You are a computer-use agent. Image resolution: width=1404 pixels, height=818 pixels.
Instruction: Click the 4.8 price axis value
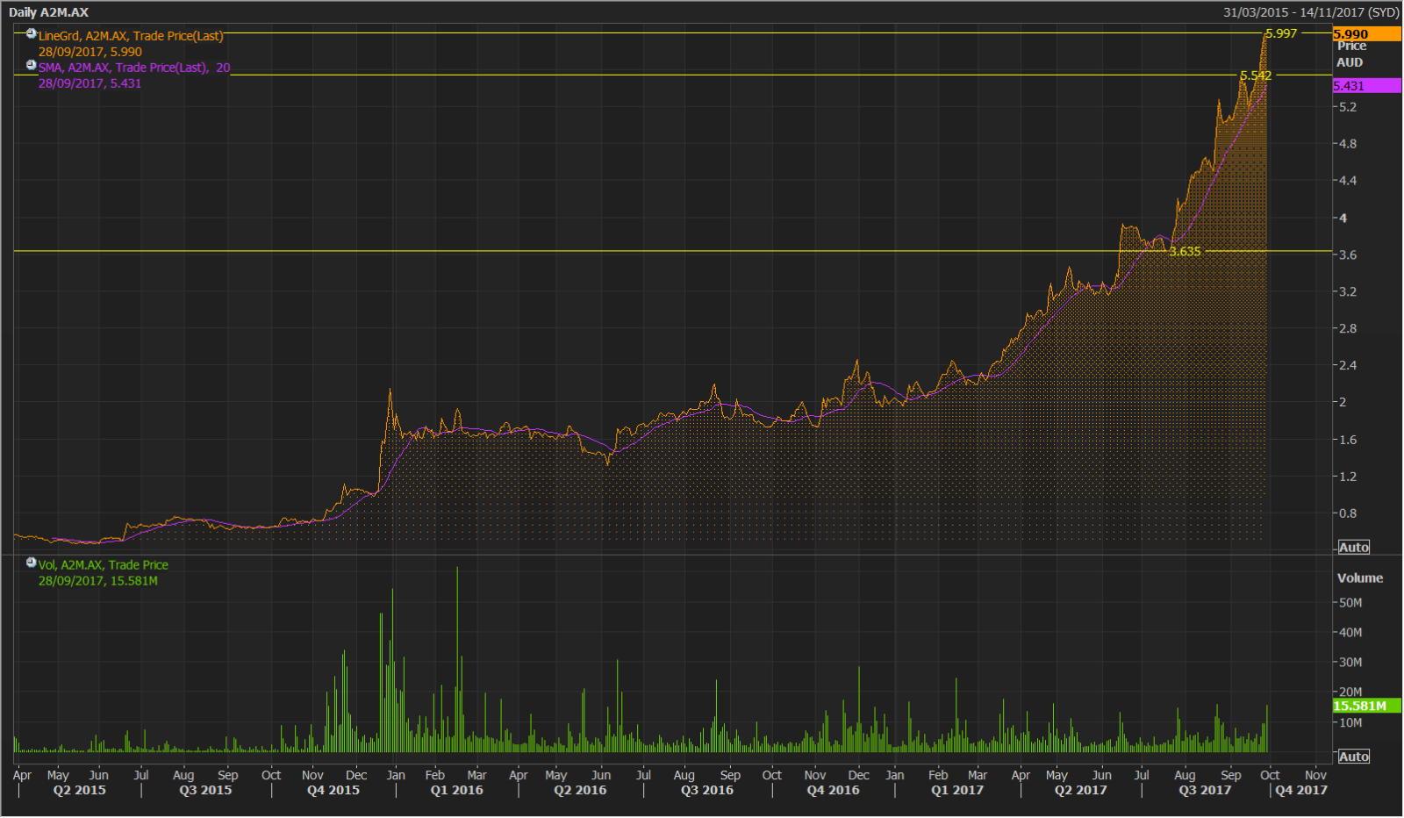pos(1348,143)
